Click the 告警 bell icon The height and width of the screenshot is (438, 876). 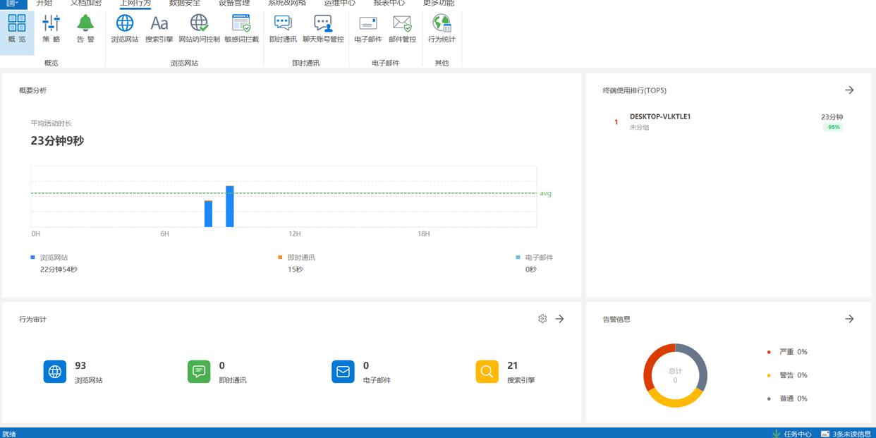pos(85,28)
